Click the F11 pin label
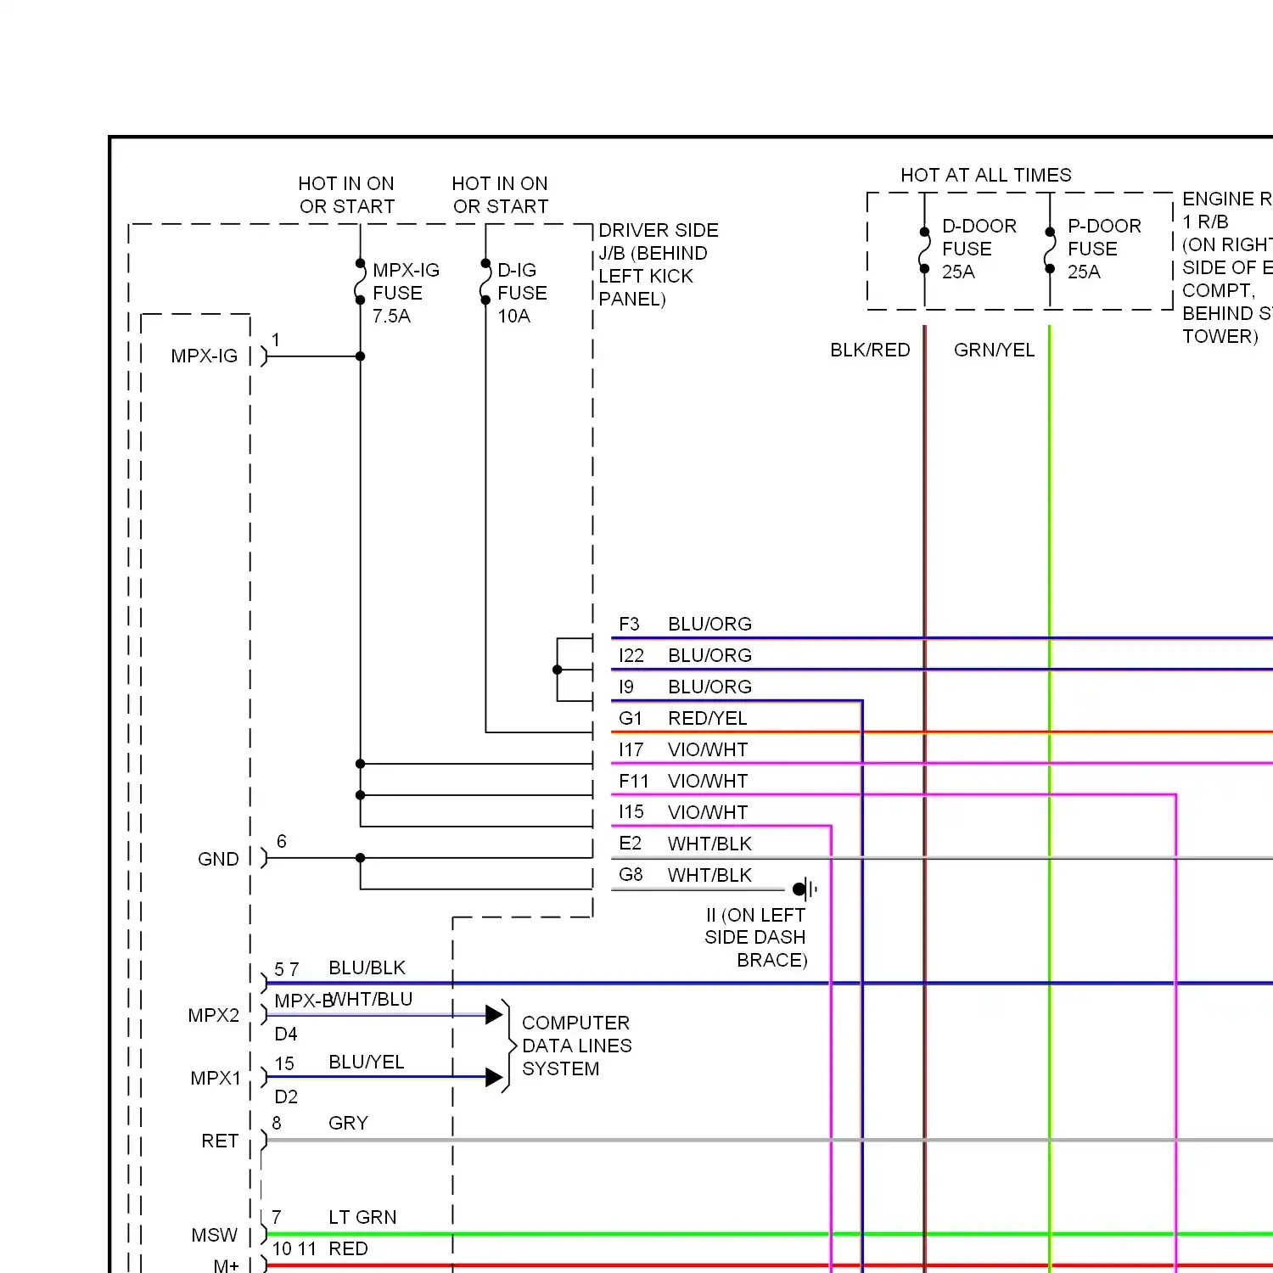The width and height of the screenshot is (1273, 1273). [x=634, y=781]
